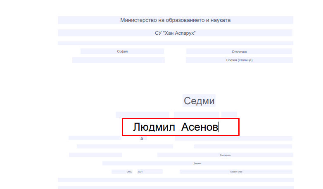The height and width of the screenshot is (189, 323).
Task: Click the "София (столица)" field
Action: pos(239,60)
